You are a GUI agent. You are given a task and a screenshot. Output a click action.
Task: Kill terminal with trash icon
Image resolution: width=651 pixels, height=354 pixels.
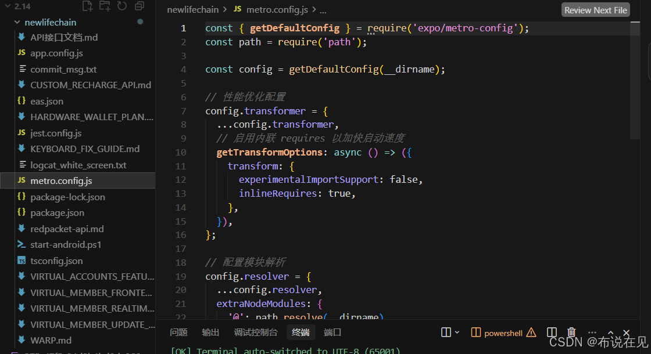[x=572, y=333]
